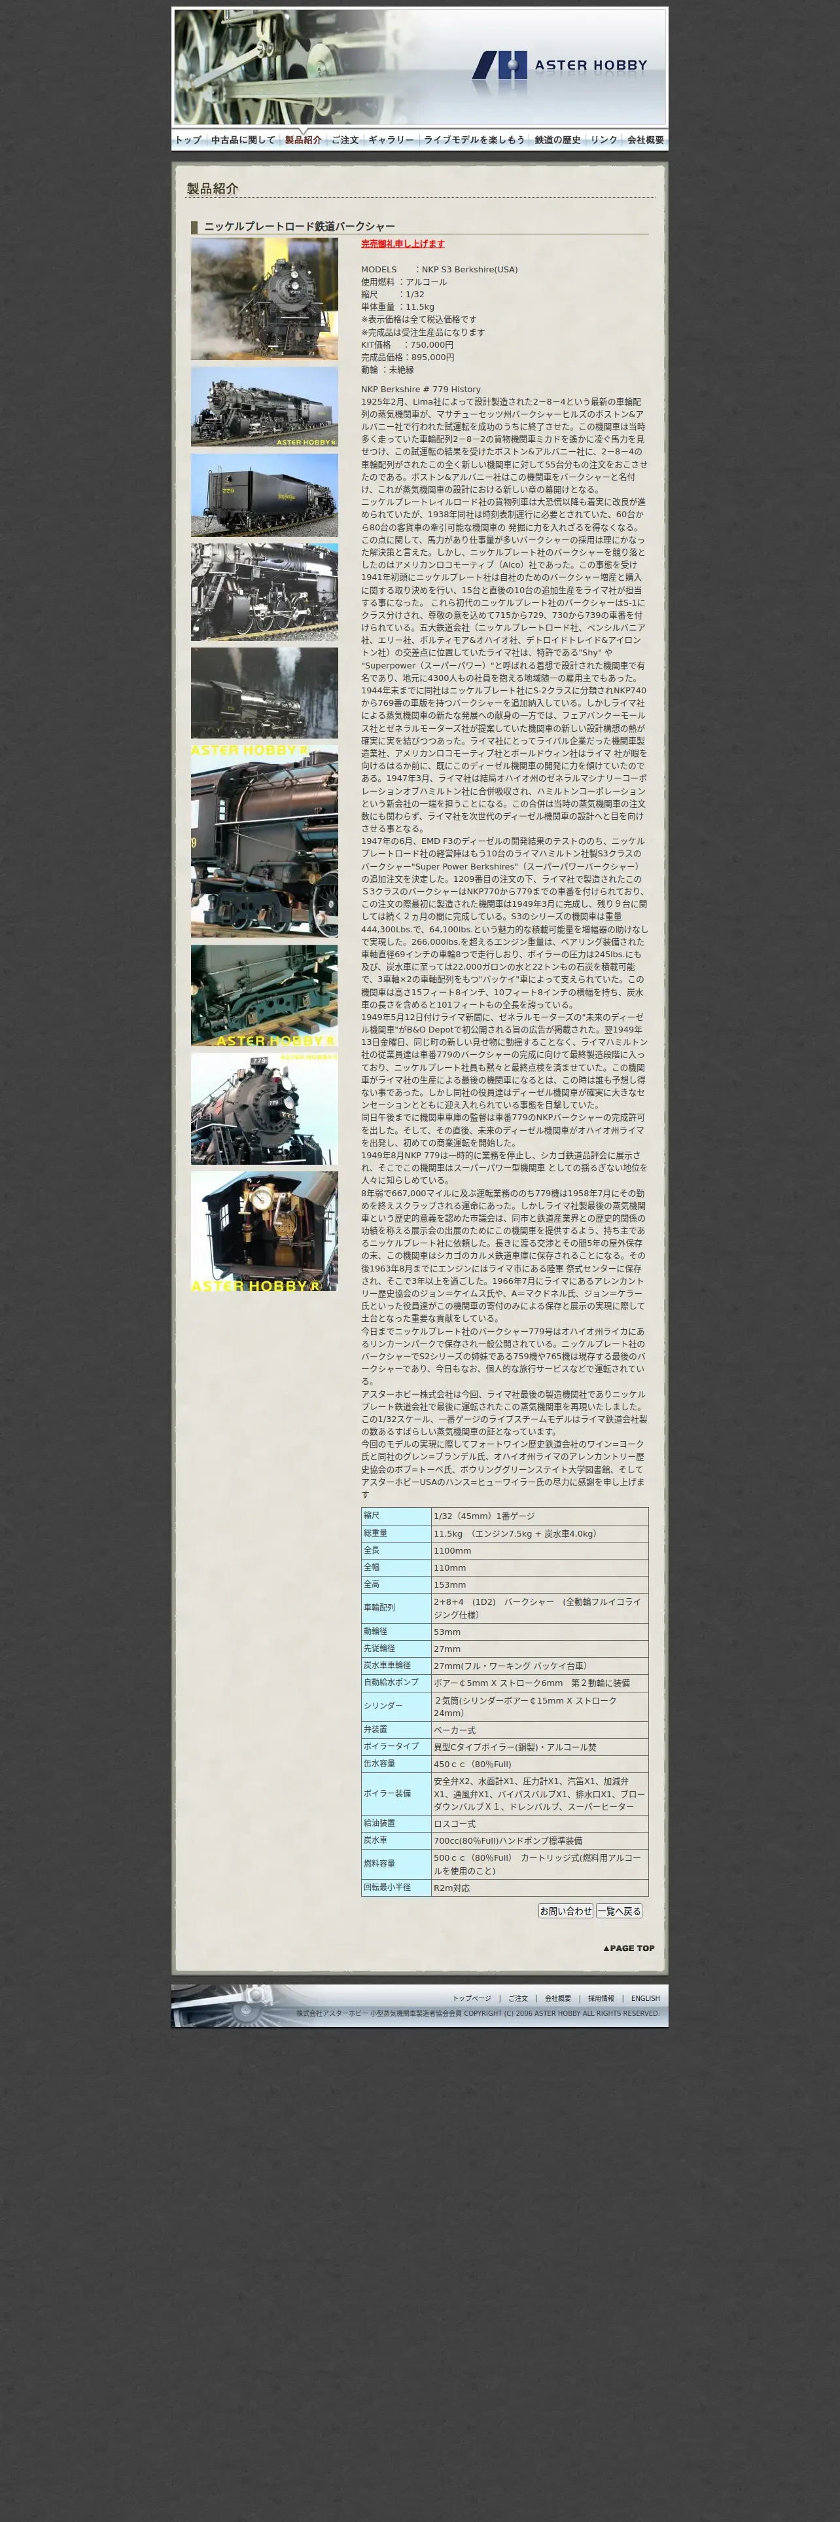The width and height of the screenshot is (840, 2522).
Task: Open the side-view locomotive and tender photo
Action: [x=264, y=407]
